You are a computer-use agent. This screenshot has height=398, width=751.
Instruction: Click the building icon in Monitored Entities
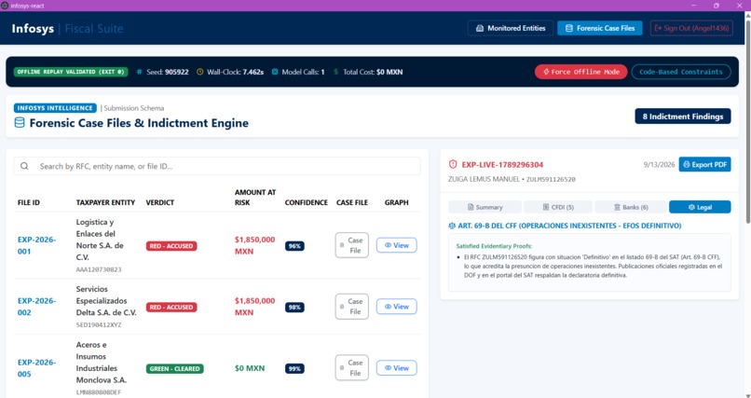pos(480,28)
